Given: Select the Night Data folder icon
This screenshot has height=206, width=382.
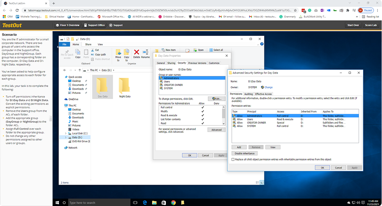Looking at the screenshot, I should (124, 86).
